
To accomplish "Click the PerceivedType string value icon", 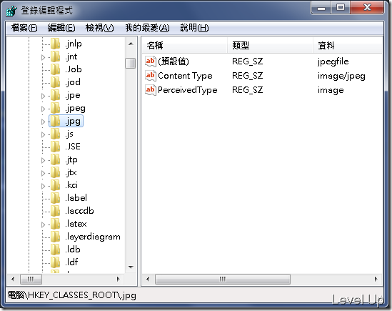I will (151, 89).
